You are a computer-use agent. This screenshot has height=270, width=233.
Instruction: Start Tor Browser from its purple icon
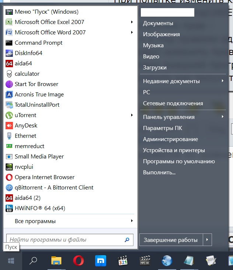click(9, 84)
